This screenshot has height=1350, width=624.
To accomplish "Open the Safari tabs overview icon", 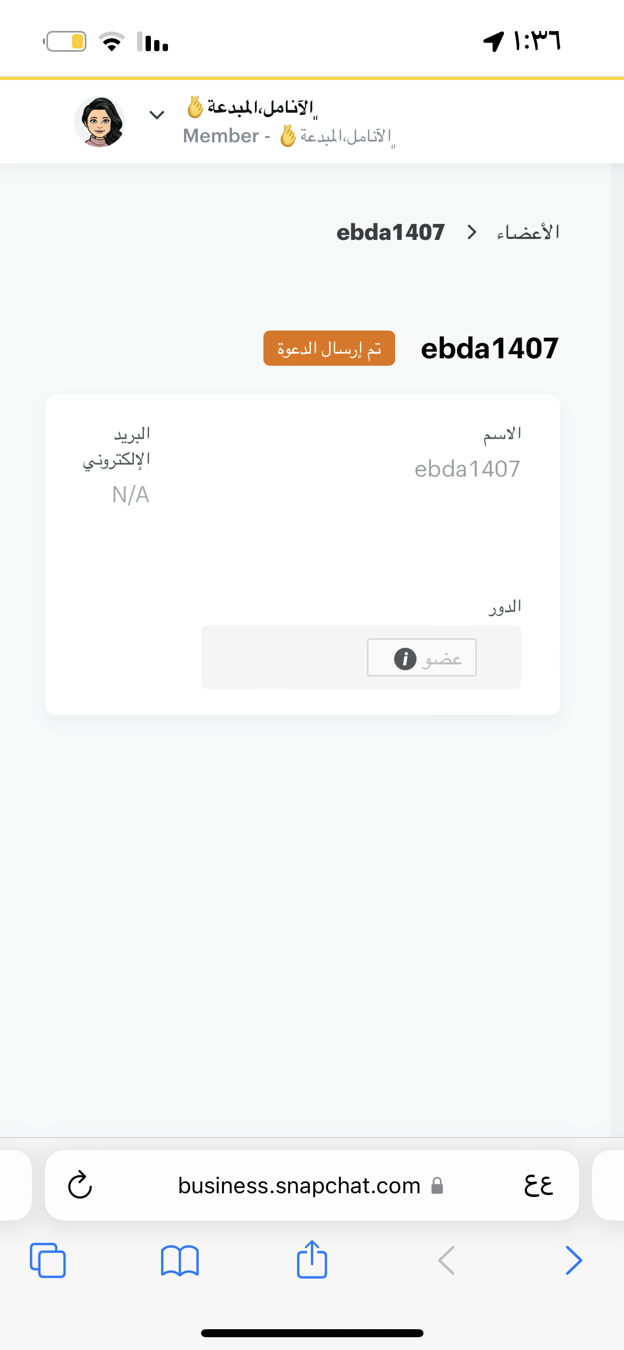I will point(48,1260).
